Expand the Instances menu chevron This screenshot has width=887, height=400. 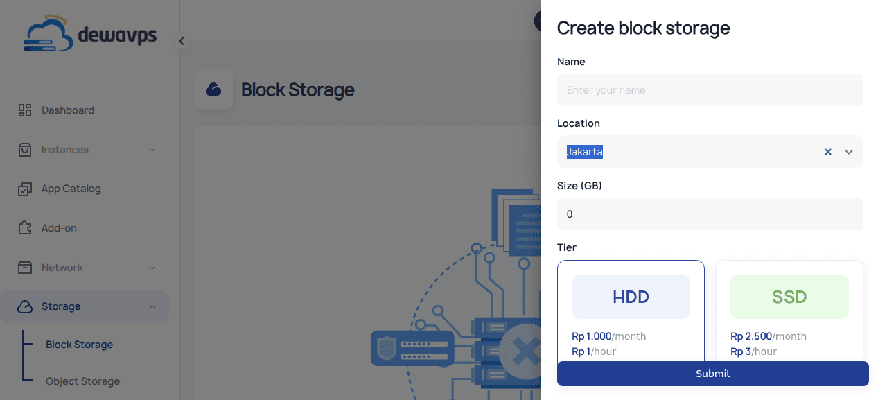(153, 149)
